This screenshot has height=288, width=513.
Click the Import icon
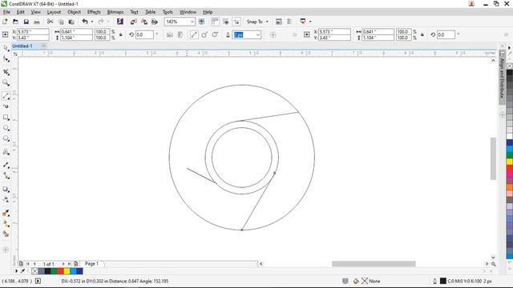pyautogui.click(x=133, y=22)
